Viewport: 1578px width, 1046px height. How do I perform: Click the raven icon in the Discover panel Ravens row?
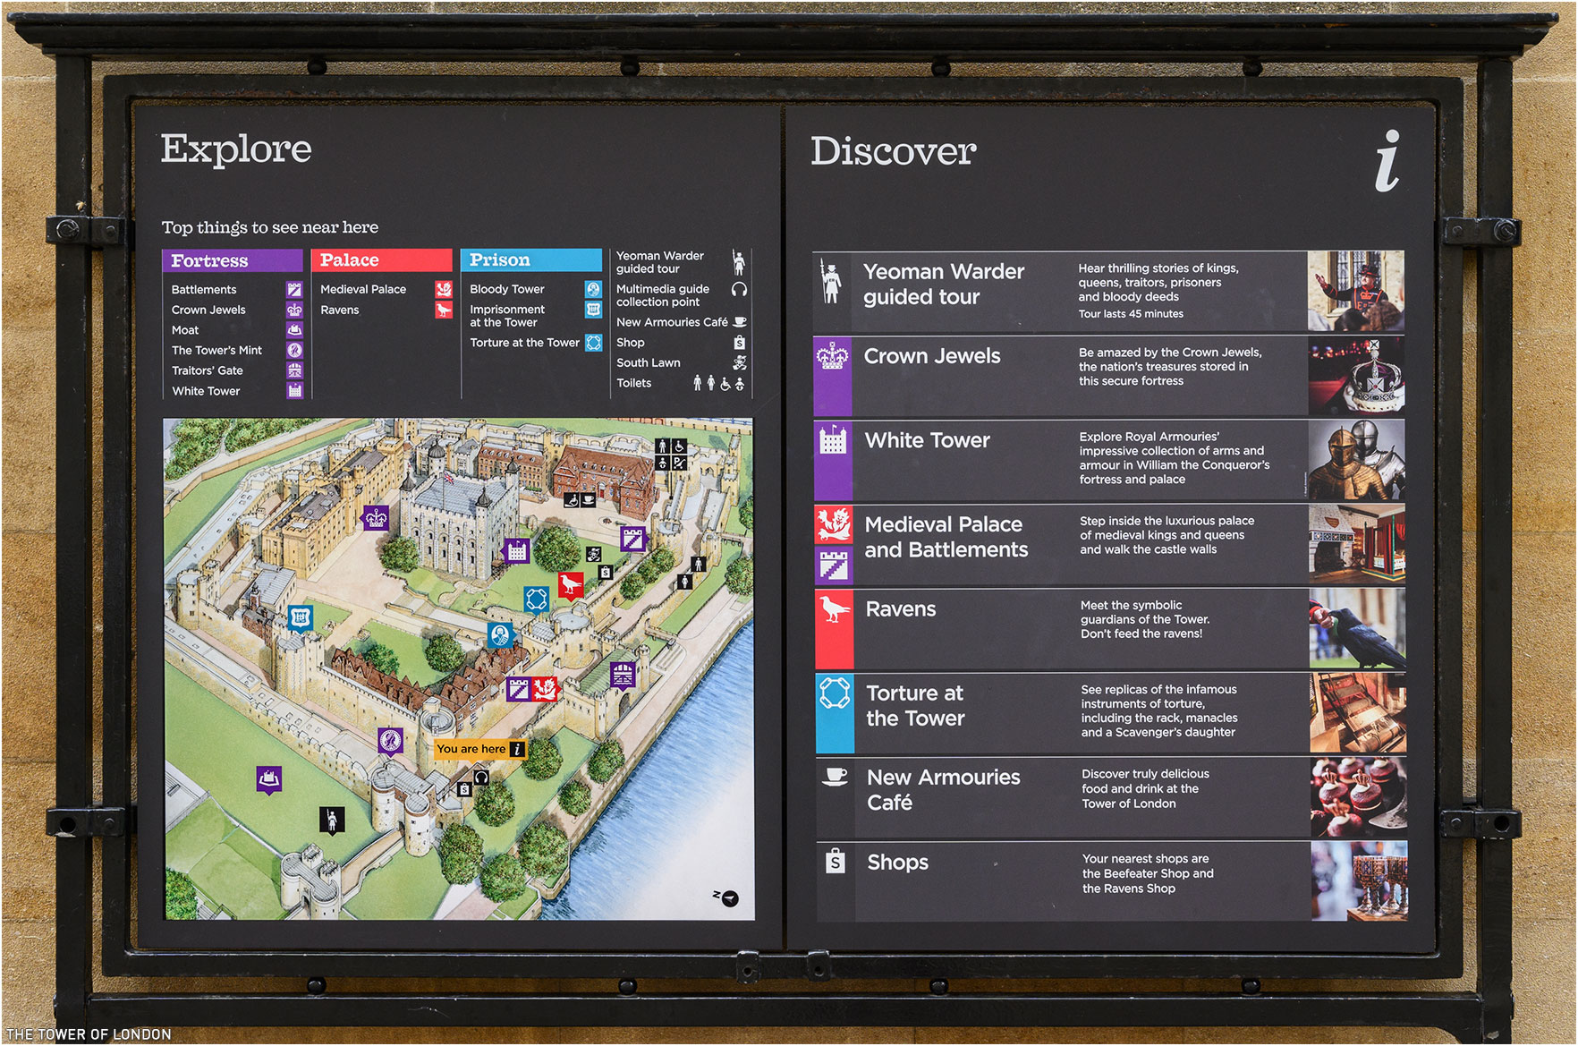coord(834,608)
